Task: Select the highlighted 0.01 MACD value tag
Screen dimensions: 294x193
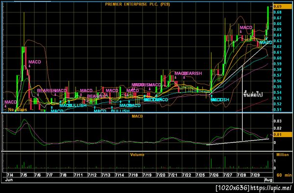Action: click(x=283, y=135)
